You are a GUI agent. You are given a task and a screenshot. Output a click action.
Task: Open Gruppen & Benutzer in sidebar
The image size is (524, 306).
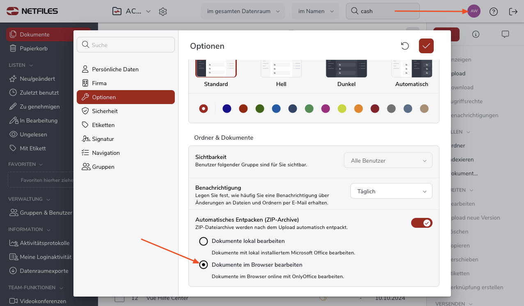pos(46,213)
